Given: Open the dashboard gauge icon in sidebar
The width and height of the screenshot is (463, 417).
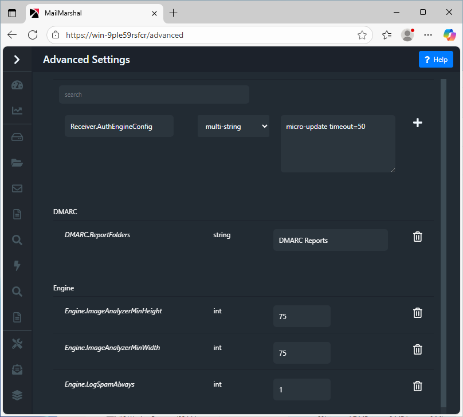Looking at the screenshot, I should click(17, 85).
